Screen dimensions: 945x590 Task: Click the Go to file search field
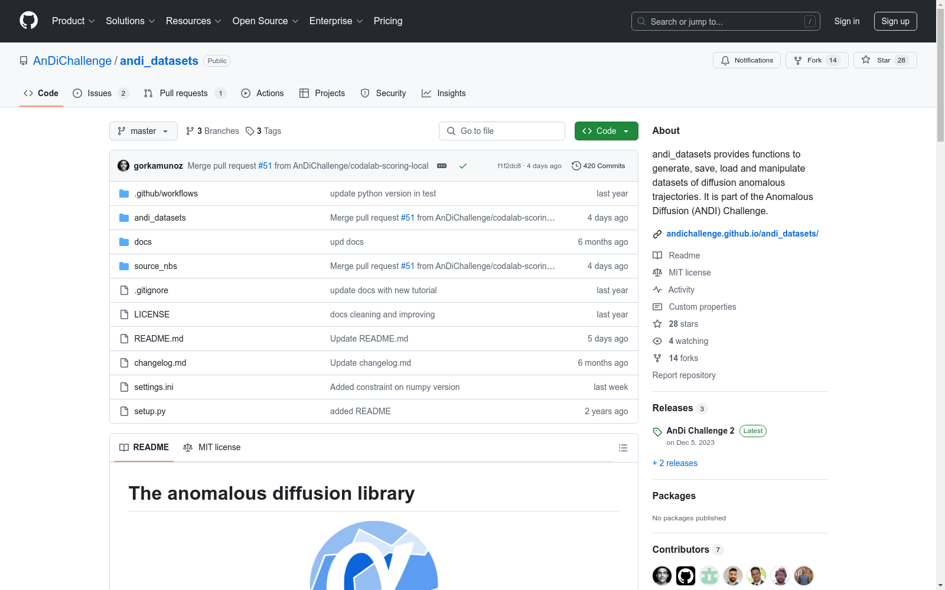click(502, 131)
